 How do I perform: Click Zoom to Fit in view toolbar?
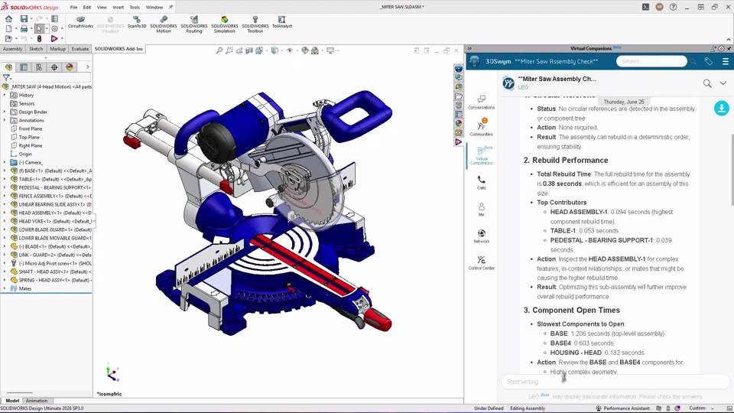tap(219, 50)
